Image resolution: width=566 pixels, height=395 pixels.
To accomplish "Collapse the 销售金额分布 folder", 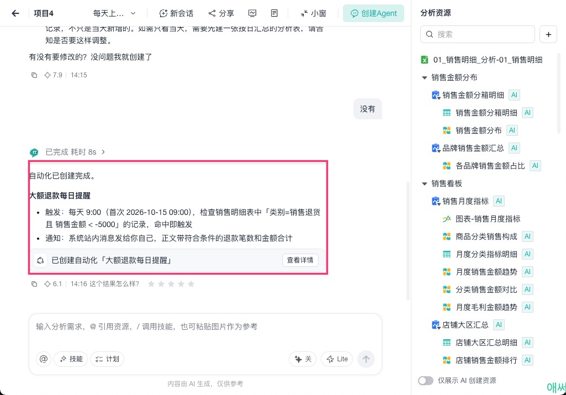I will pos(425,78).
